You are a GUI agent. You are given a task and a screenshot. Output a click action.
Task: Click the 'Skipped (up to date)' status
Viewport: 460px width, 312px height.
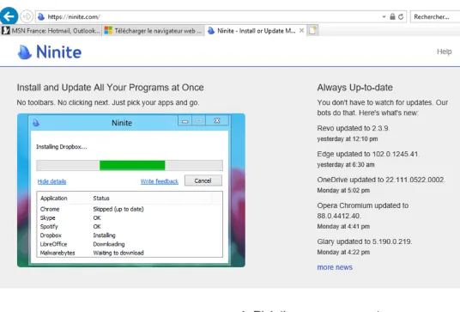click(x=118, y=209)
